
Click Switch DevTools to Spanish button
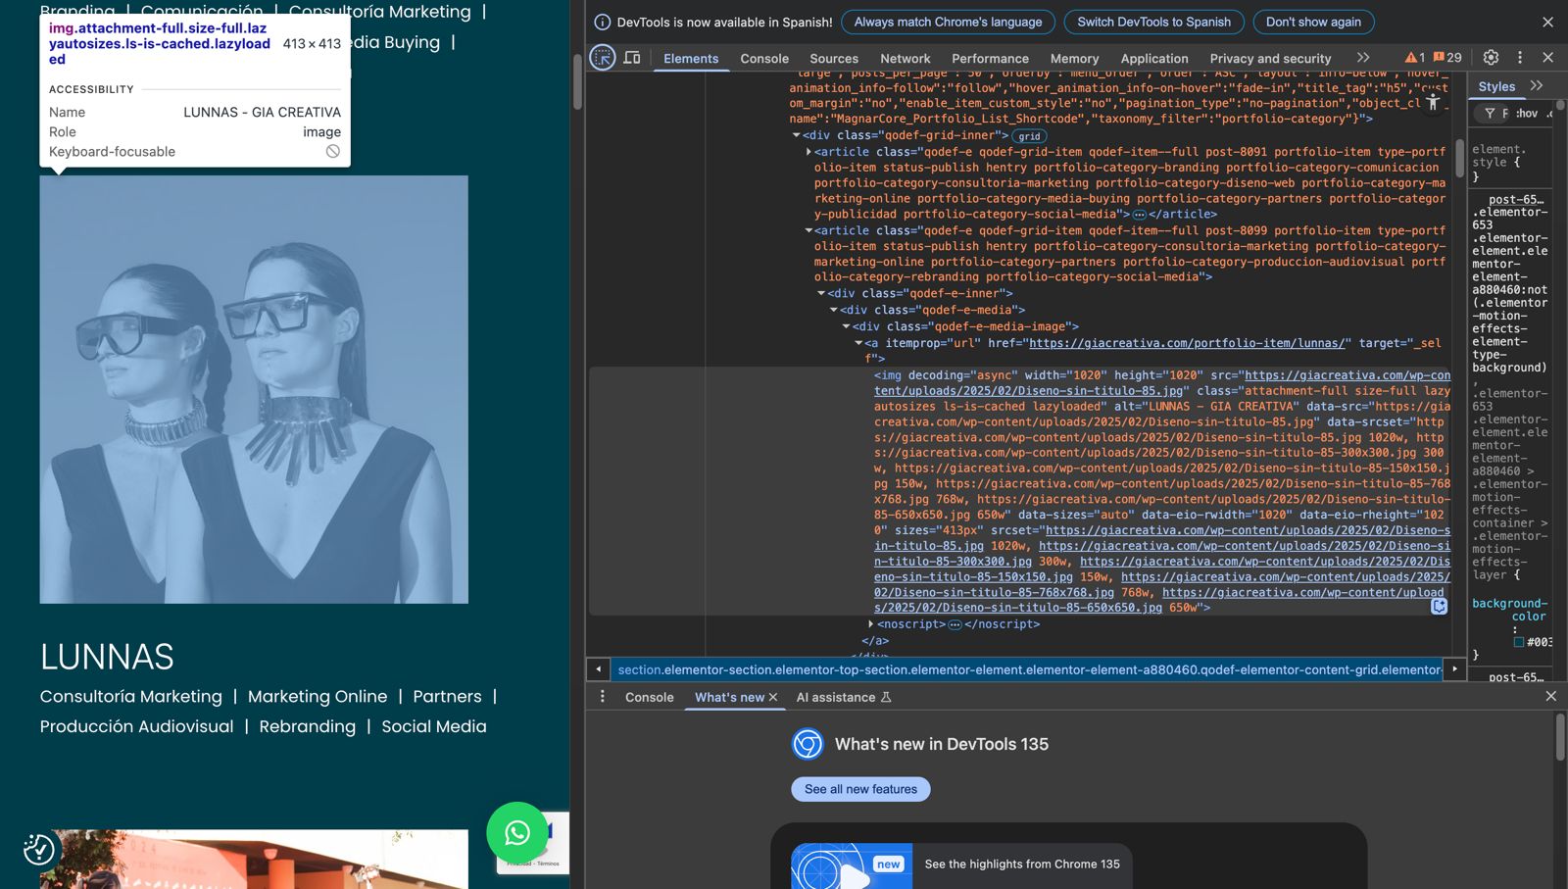(1153, 22)
